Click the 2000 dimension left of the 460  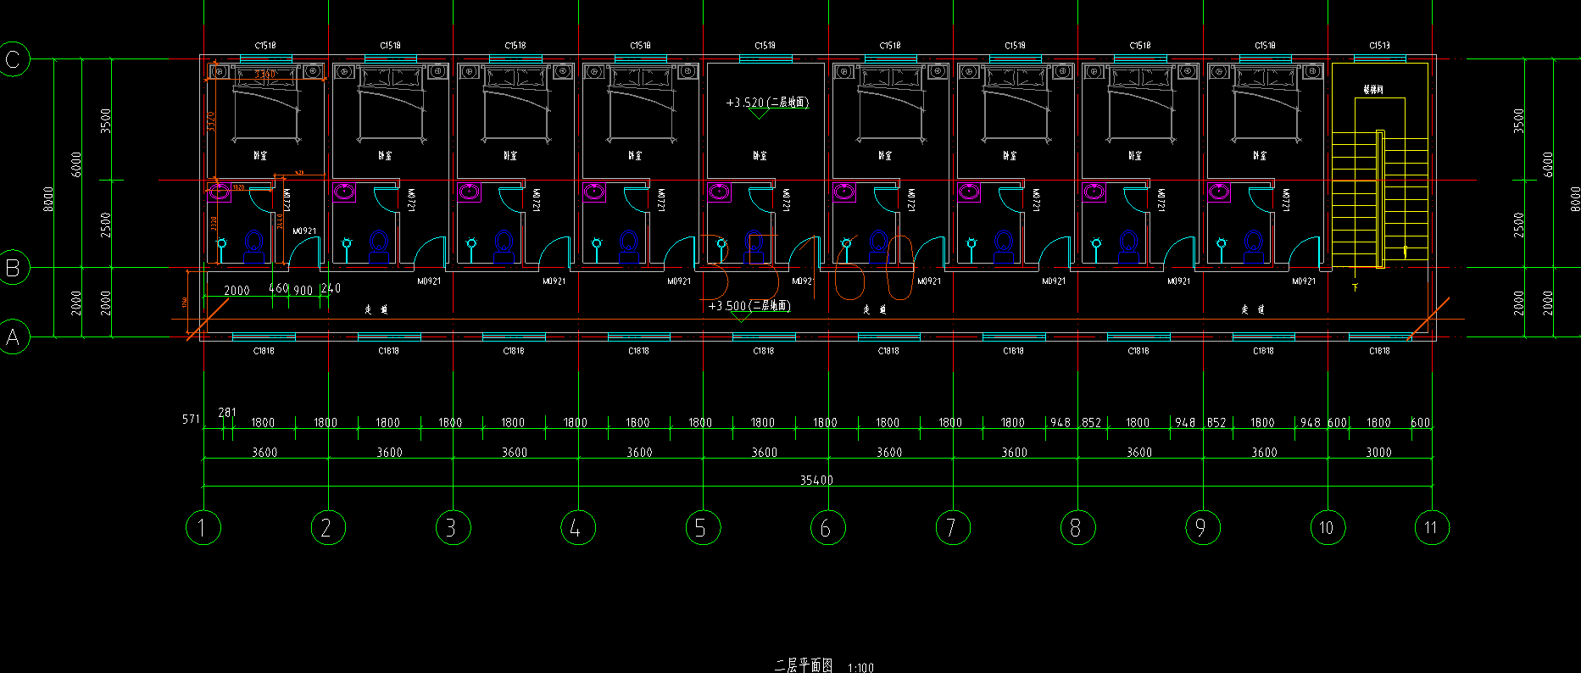(237, 290)
